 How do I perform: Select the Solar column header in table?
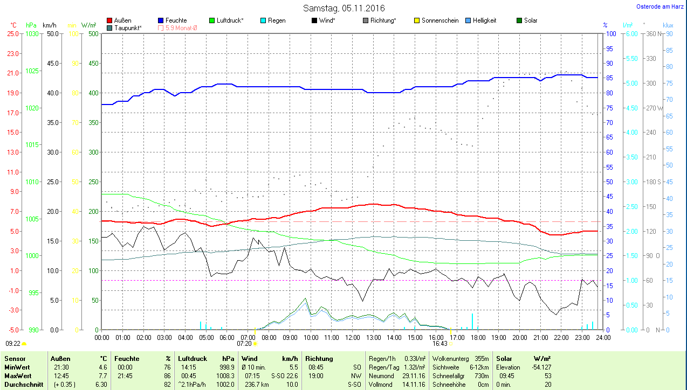click(x=504, y=358)
